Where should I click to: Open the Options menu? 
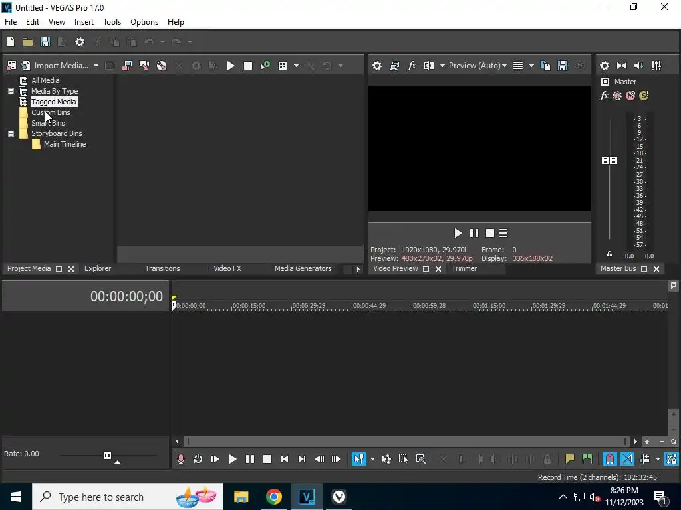tap(144, 22)
